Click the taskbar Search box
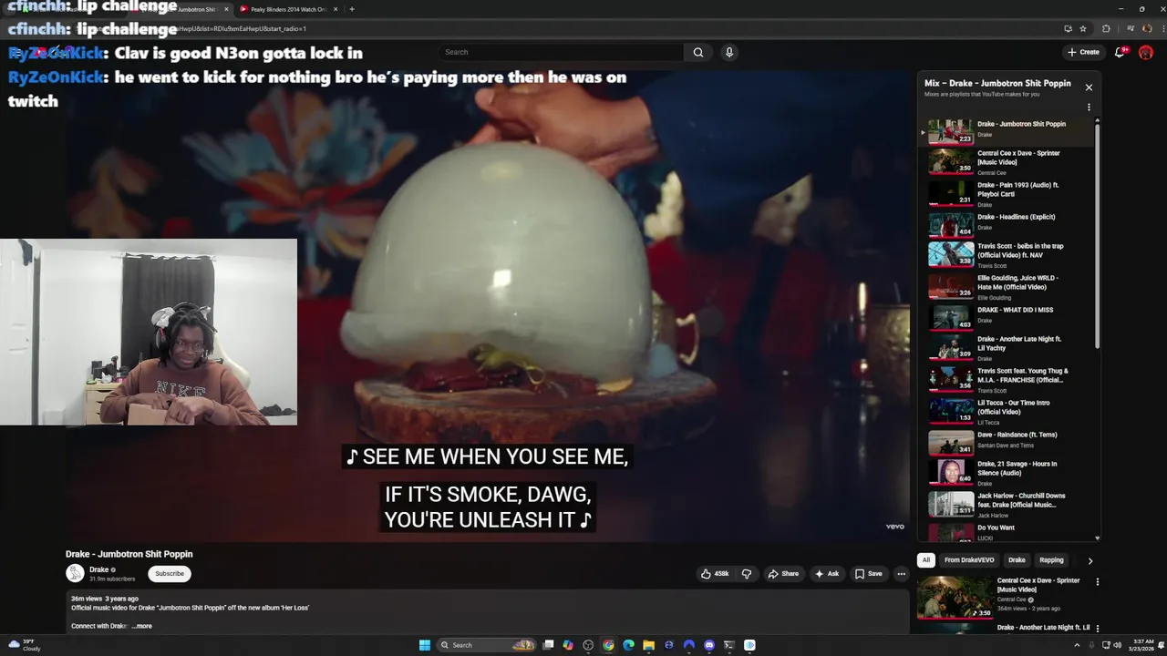 pyautogui.click(x=486, y=645)
